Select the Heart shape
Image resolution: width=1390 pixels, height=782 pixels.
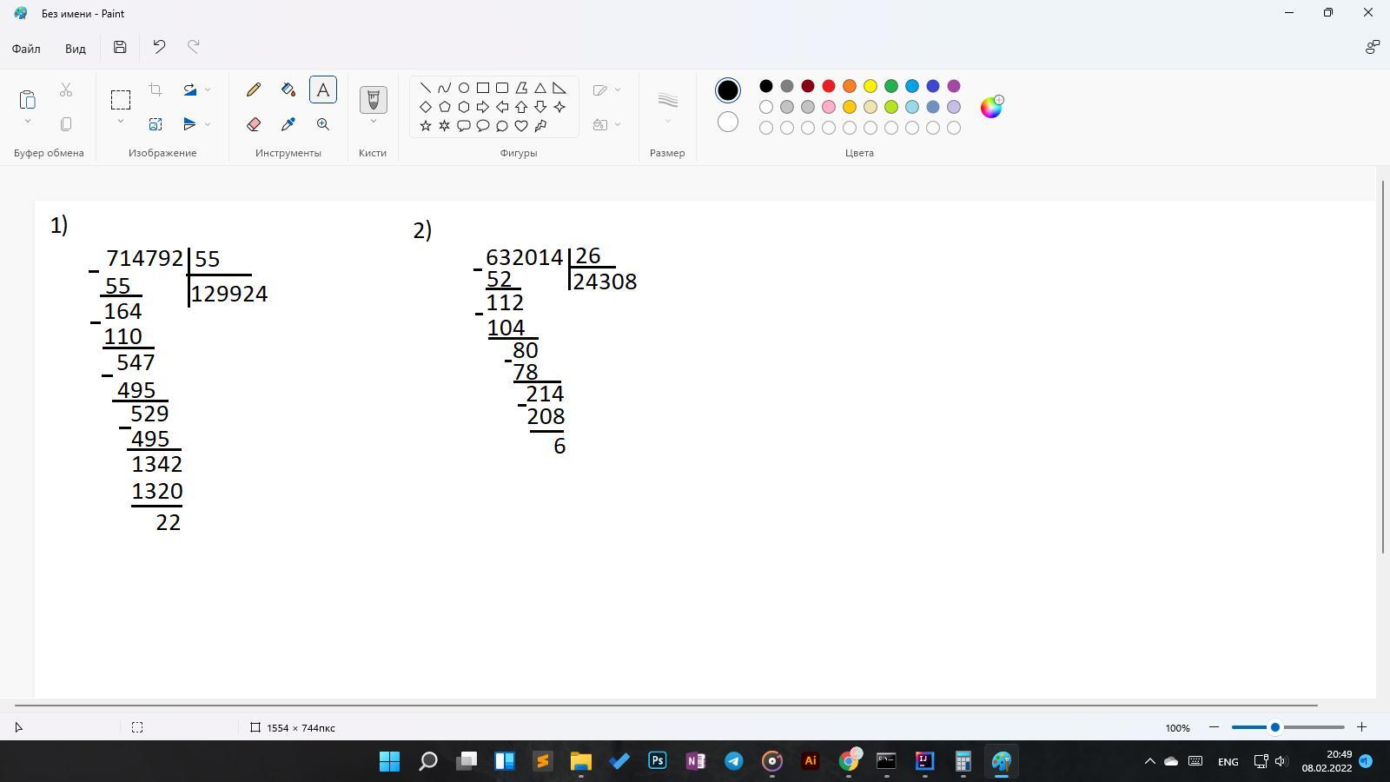[x=521, y=126]
